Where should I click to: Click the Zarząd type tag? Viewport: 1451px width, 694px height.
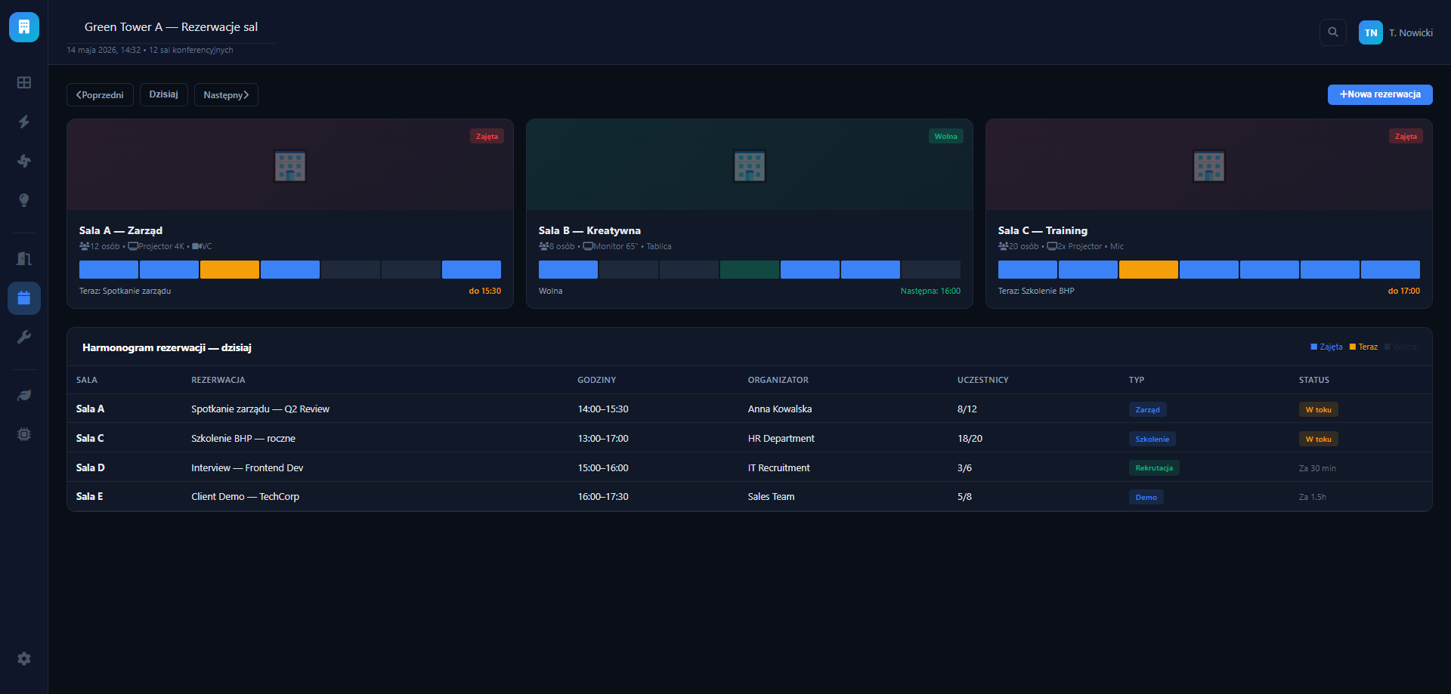(x=1147, y=409)
